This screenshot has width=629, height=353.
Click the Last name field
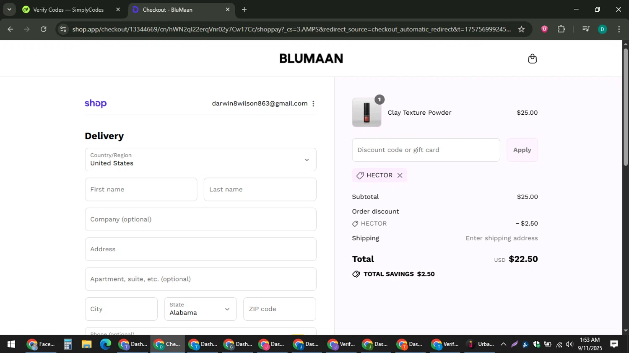[x=260, y=189]
